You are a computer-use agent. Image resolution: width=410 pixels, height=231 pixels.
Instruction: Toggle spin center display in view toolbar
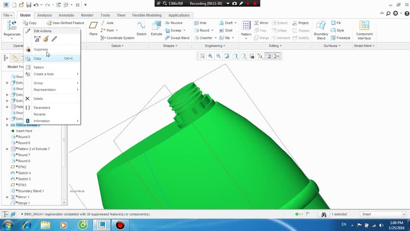point(277,56)
